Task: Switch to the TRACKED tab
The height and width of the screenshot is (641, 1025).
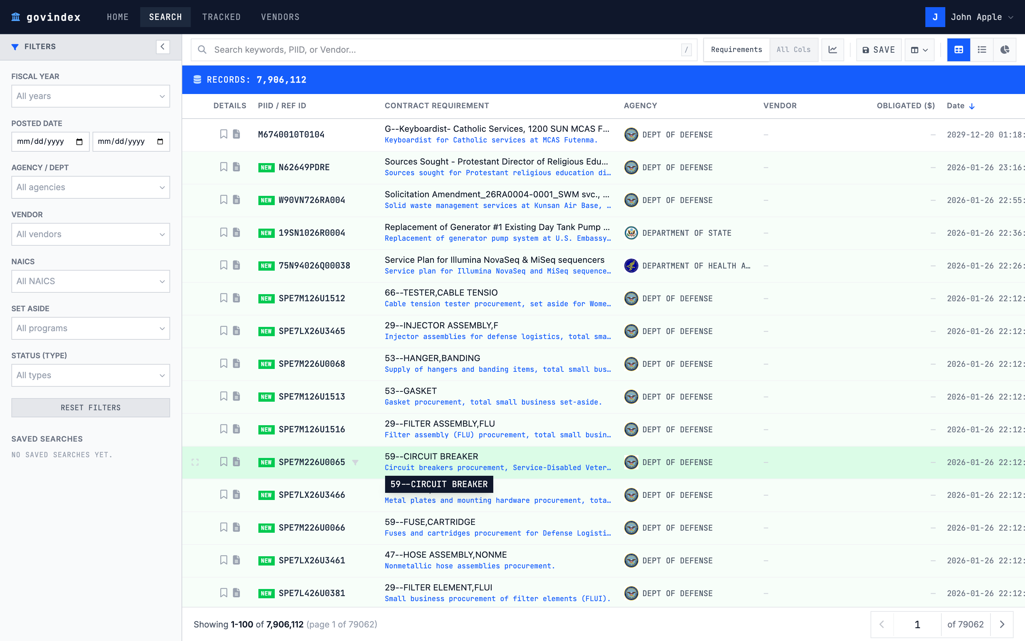Action: (x=221, y=17)
